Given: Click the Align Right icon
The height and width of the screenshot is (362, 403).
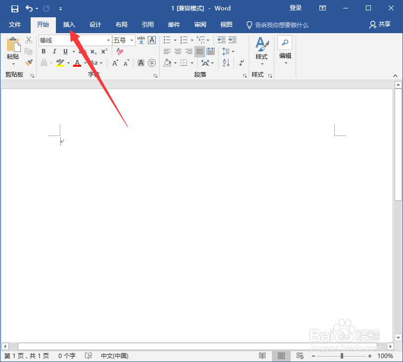Looking at the screenshot, I should tap(189, 51).
